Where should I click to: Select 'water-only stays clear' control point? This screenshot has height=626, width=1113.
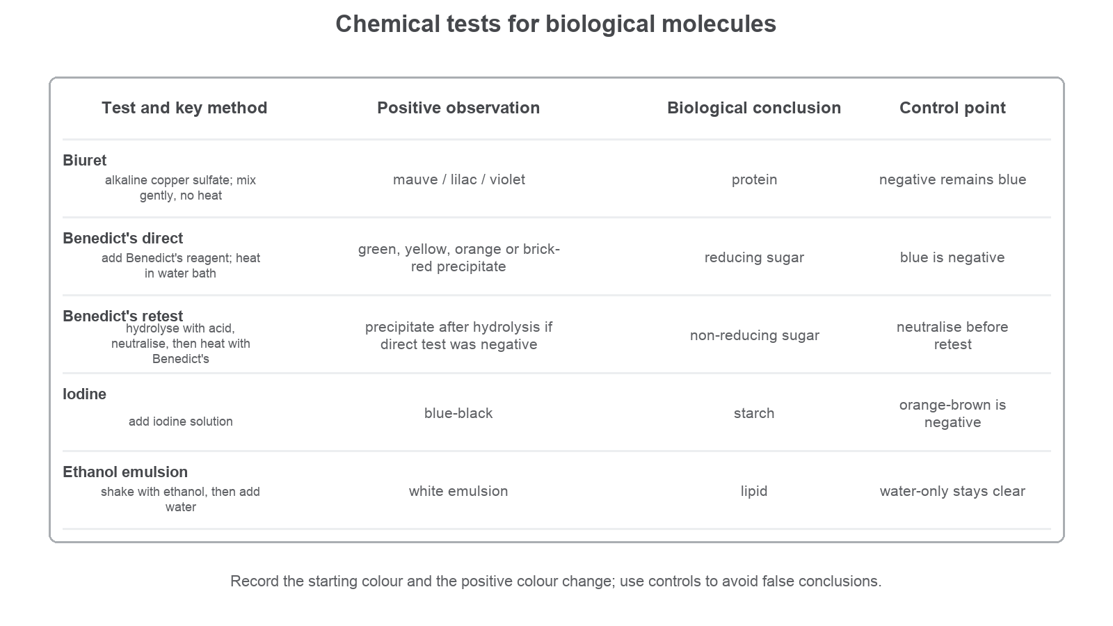point(952,491)
